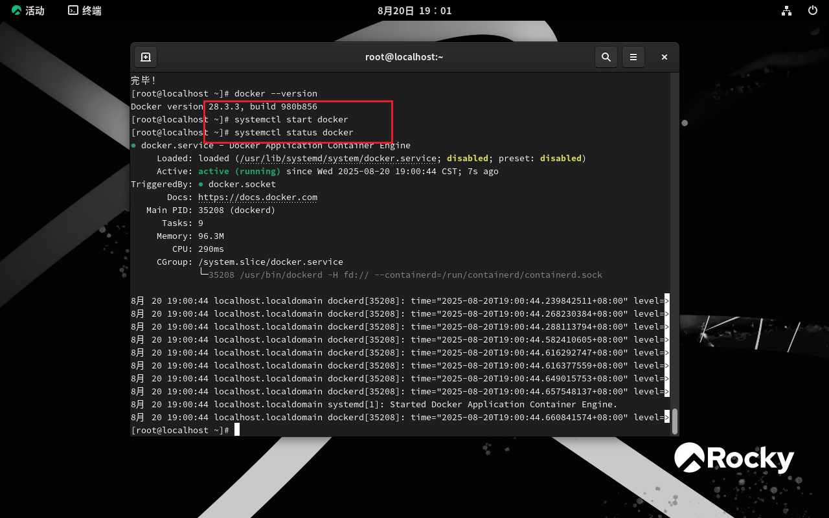This screenshot has width=829, height=518.
Task: Place cursor at the terminal prompt
Action: coord(236,430)
